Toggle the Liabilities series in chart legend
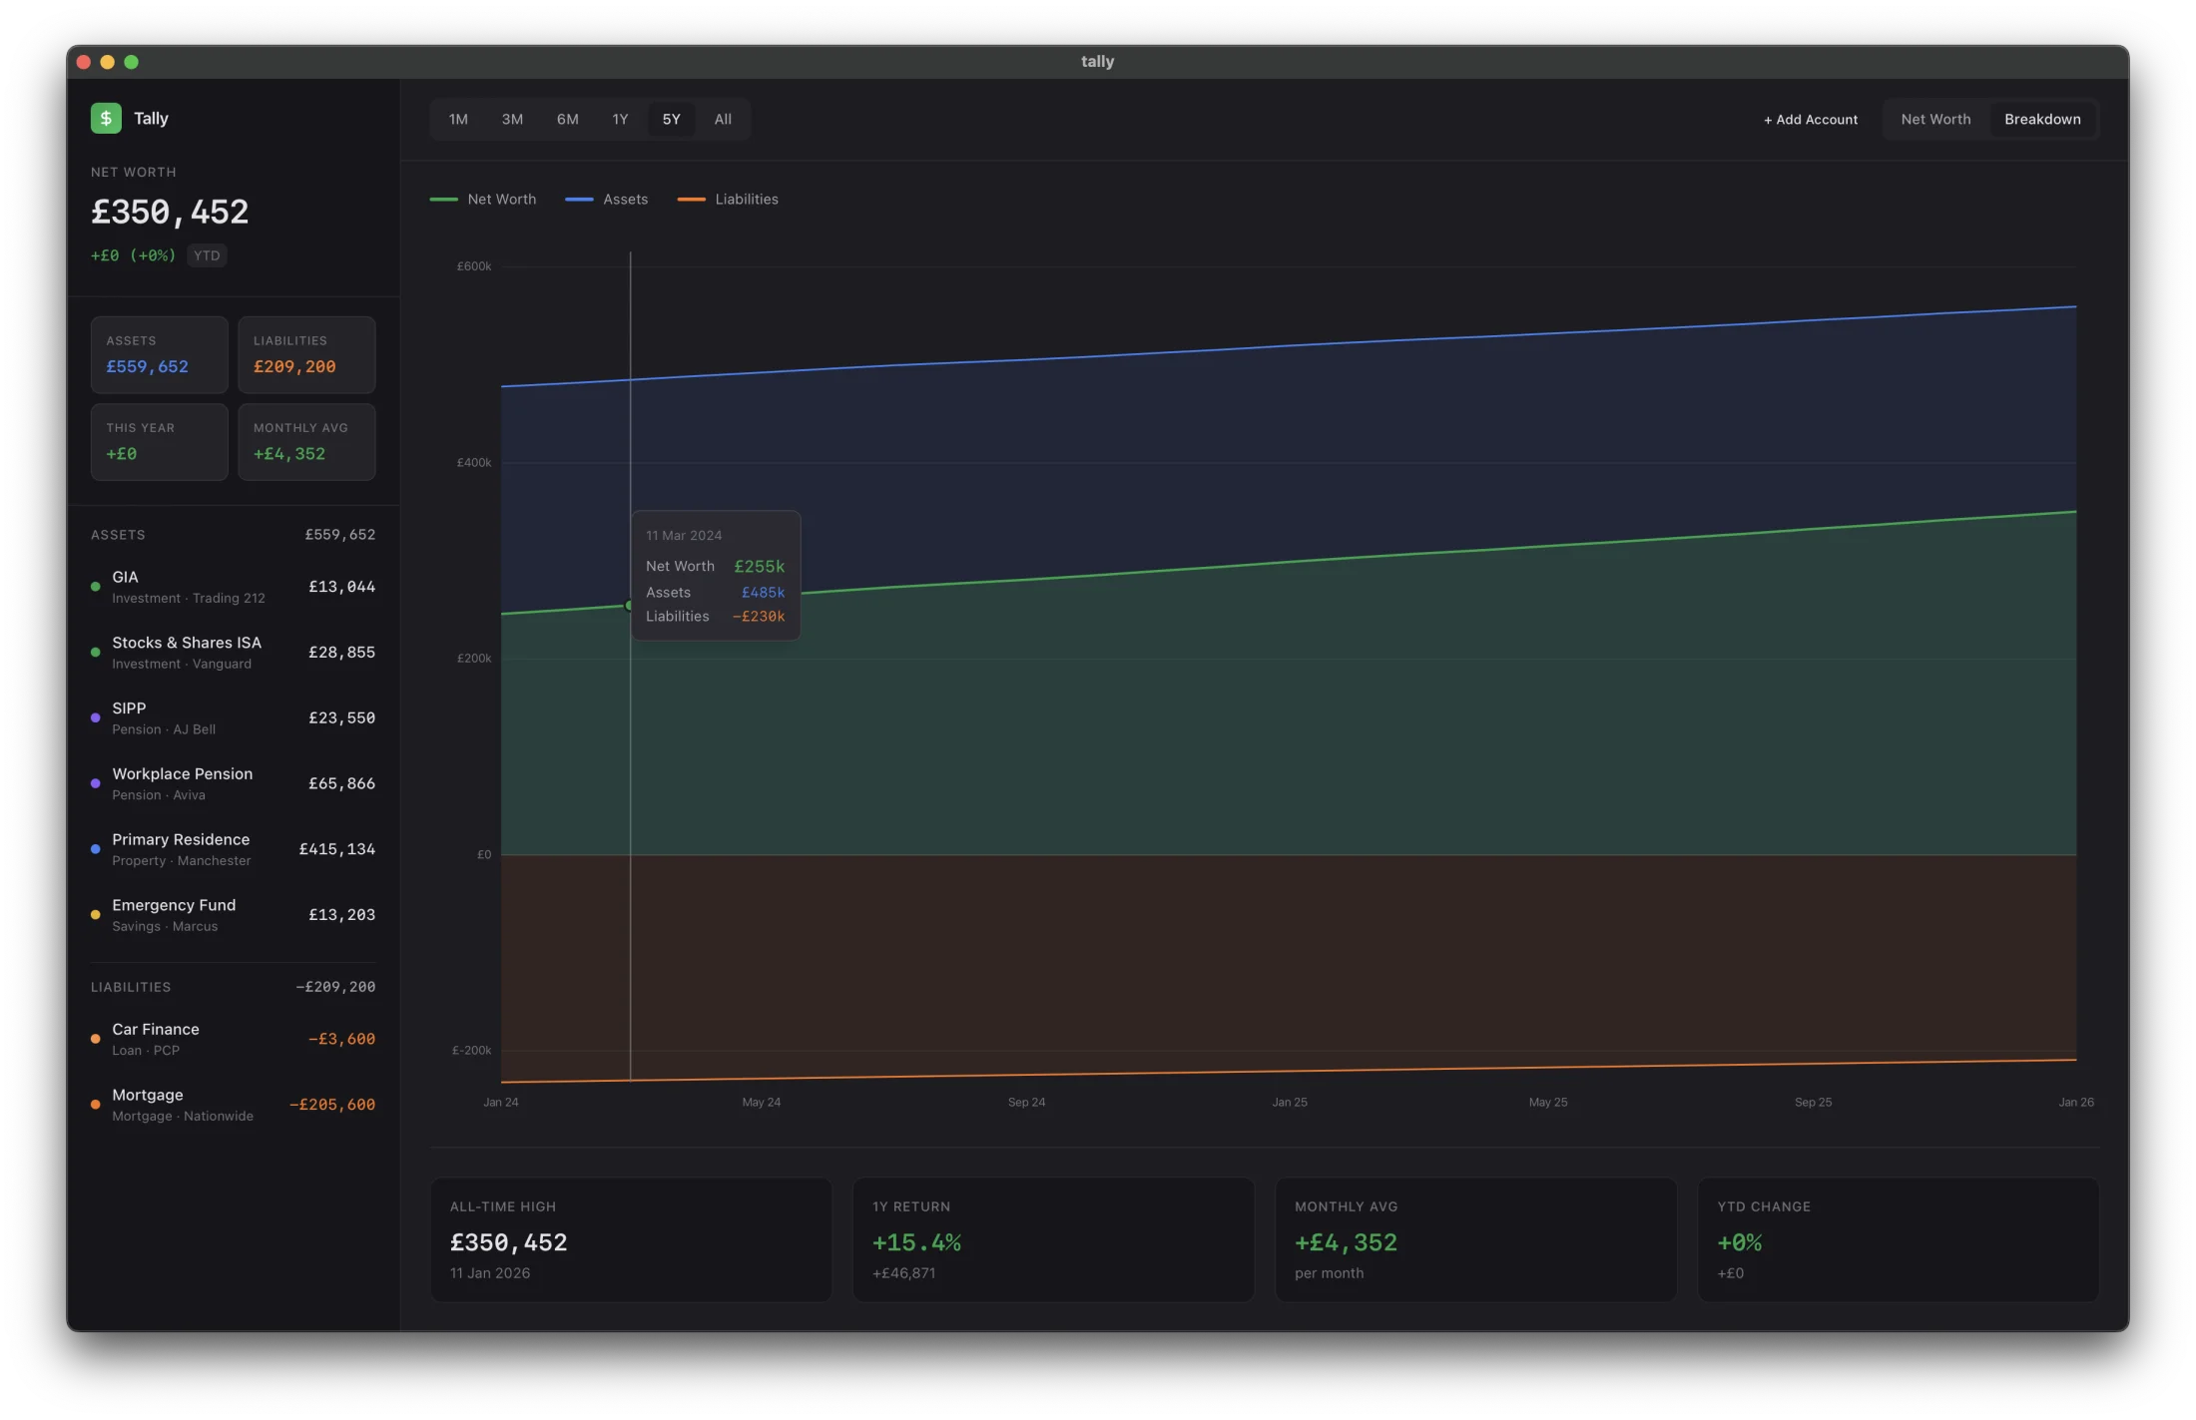Viewport: 2196px width, 1420px height. tap(728, 200)
